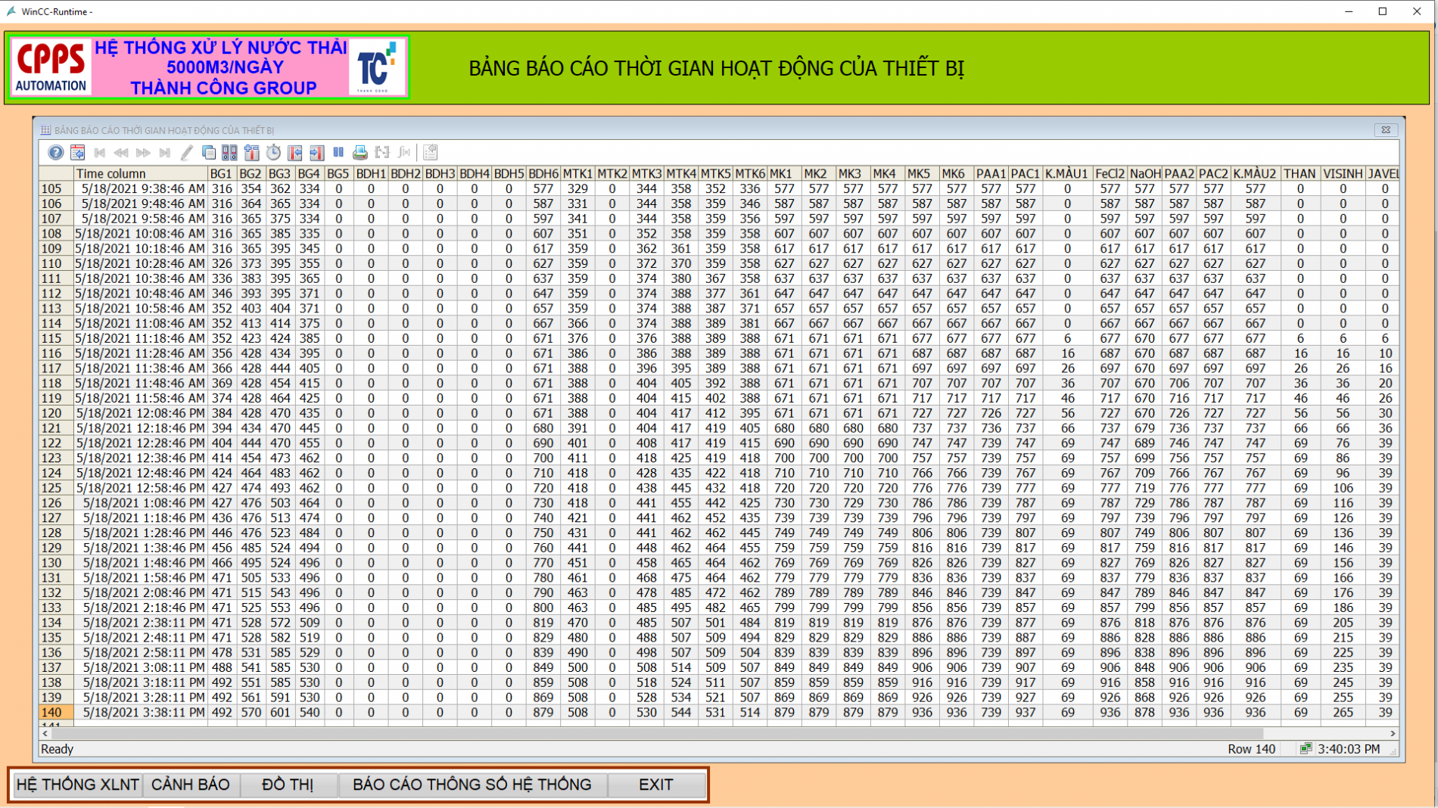Open the table control help icon
Image resolution: width=1438 pixels, height=808 pixels.
pyautogui.click(x=55, y=153)
